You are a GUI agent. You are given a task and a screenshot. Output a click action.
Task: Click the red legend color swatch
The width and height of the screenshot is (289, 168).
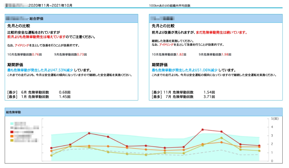point(12,132)
